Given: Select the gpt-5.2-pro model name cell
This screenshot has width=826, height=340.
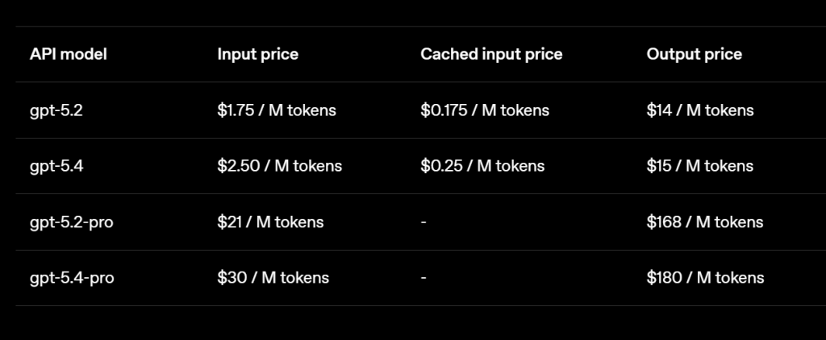Looking at the screenshot, I should (x=72, y=222).
